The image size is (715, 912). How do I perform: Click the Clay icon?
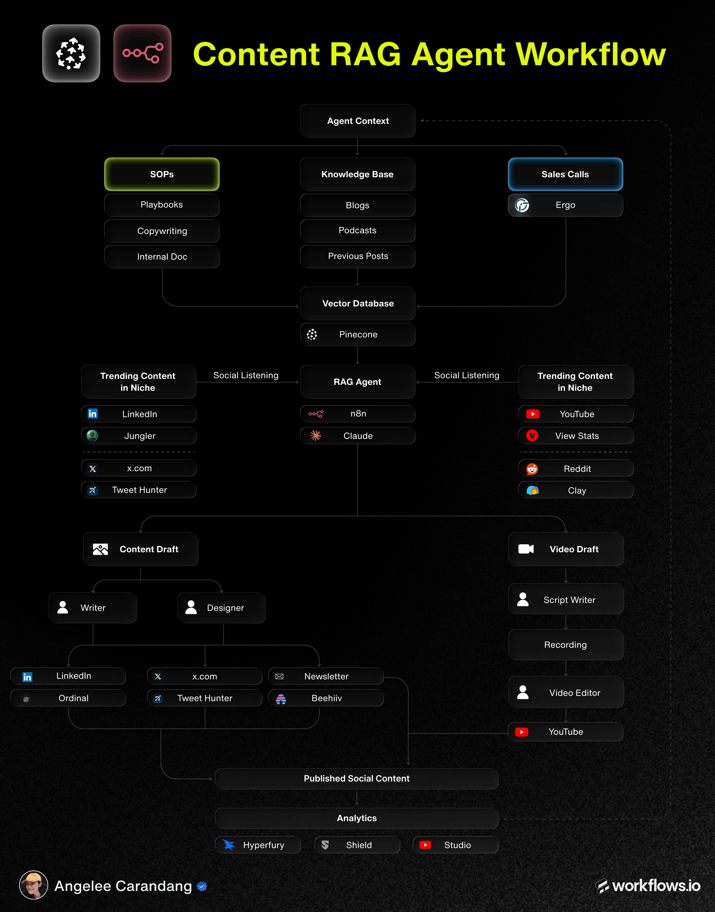(533, 490)
